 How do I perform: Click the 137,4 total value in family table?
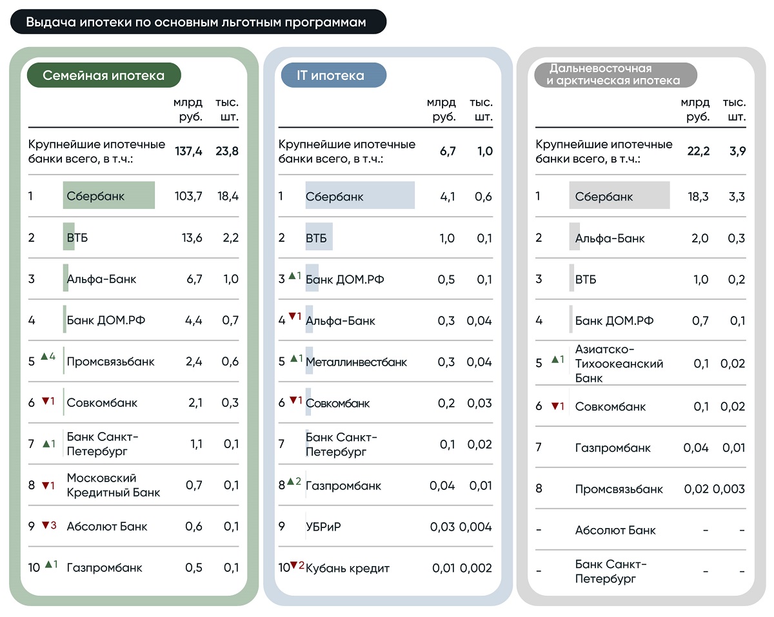click(x=188, y=151)
